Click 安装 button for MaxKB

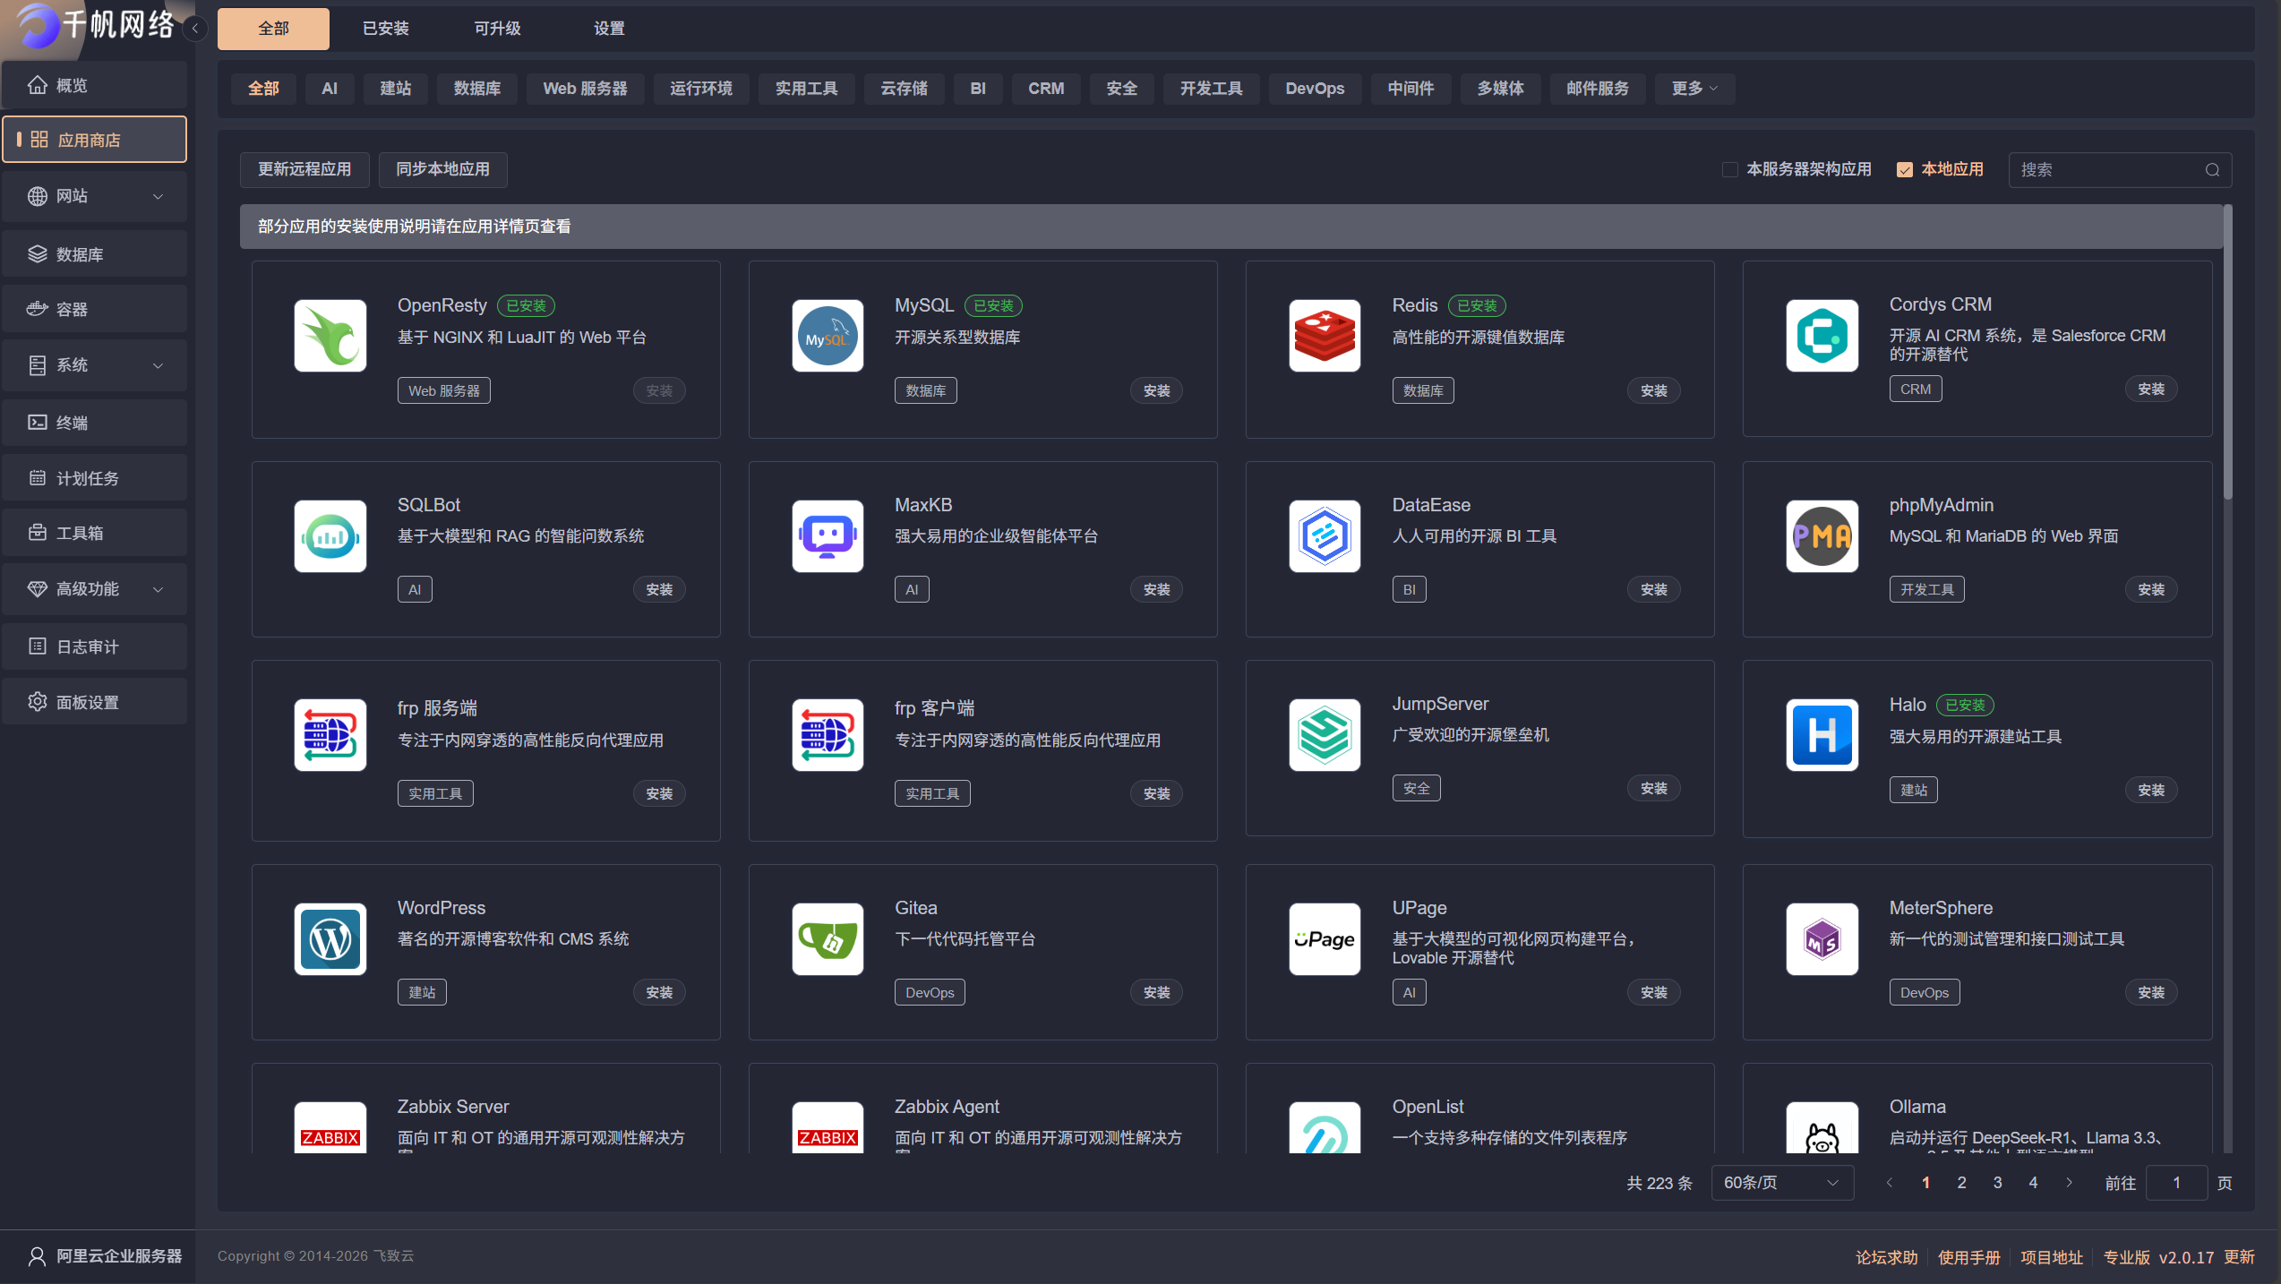[x=1156, y=590]
